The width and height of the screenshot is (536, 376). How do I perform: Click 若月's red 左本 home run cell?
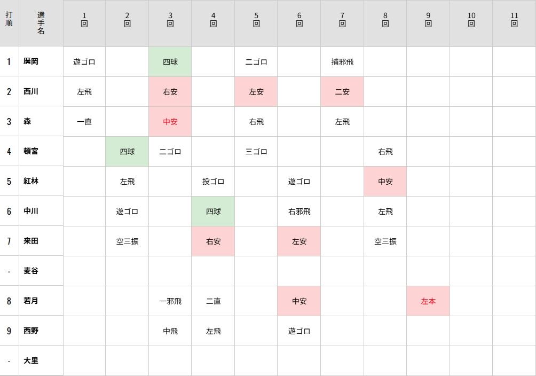click(x=428, y=301)
